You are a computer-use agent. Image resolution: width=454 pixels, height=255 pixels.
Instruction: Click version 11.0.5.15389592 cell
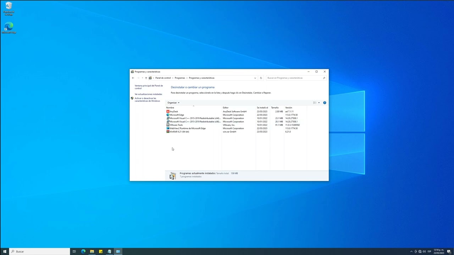pos(293,125)
